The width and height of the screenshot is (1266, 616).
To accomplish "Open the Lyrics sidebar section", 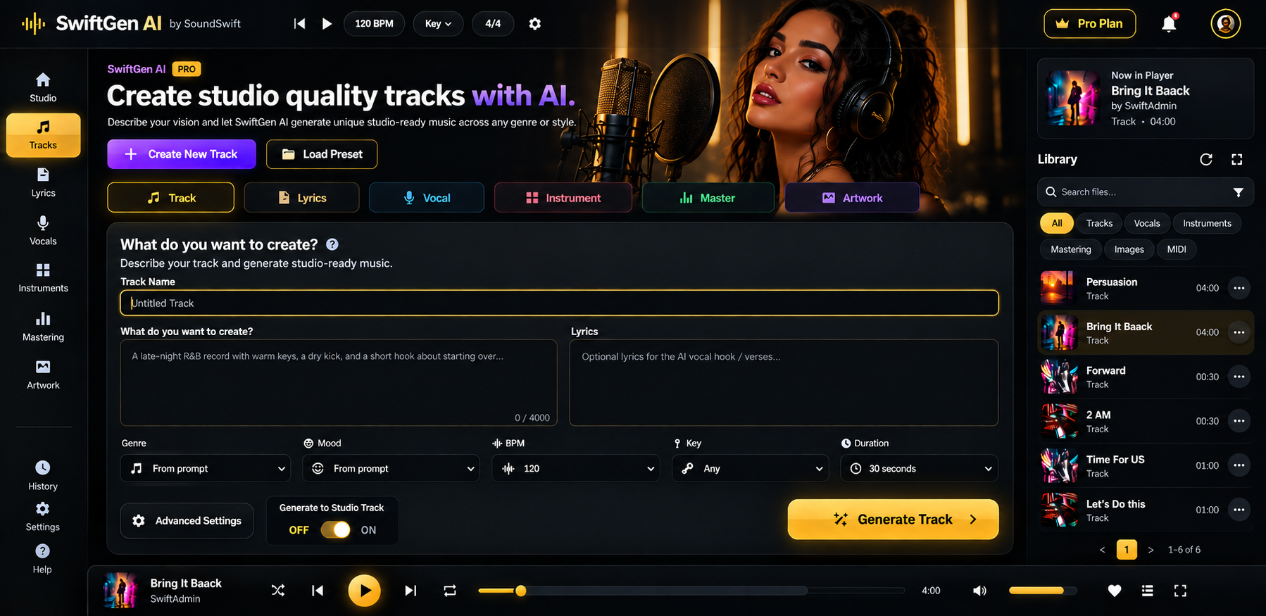I will (43, 182).
